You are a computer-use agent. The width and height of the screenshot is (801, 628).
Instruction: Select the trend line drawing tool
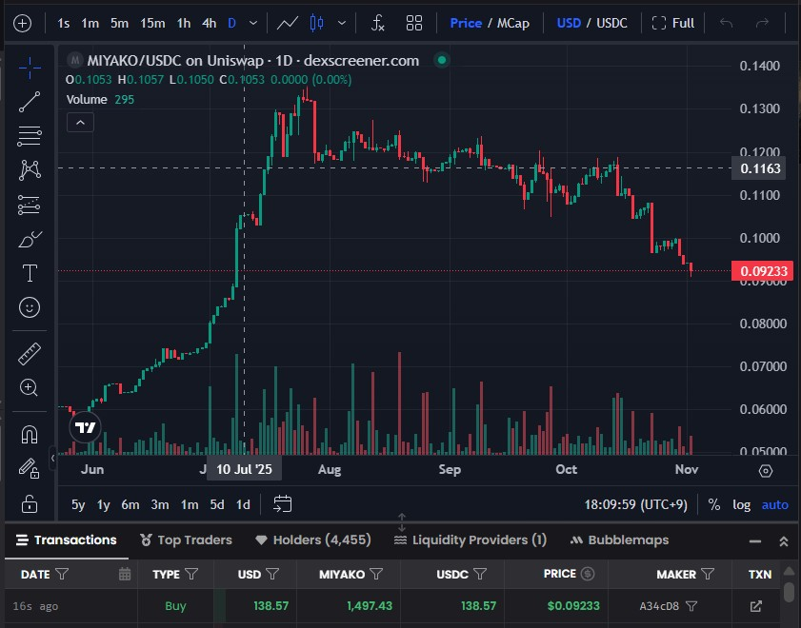pos(30,102)
